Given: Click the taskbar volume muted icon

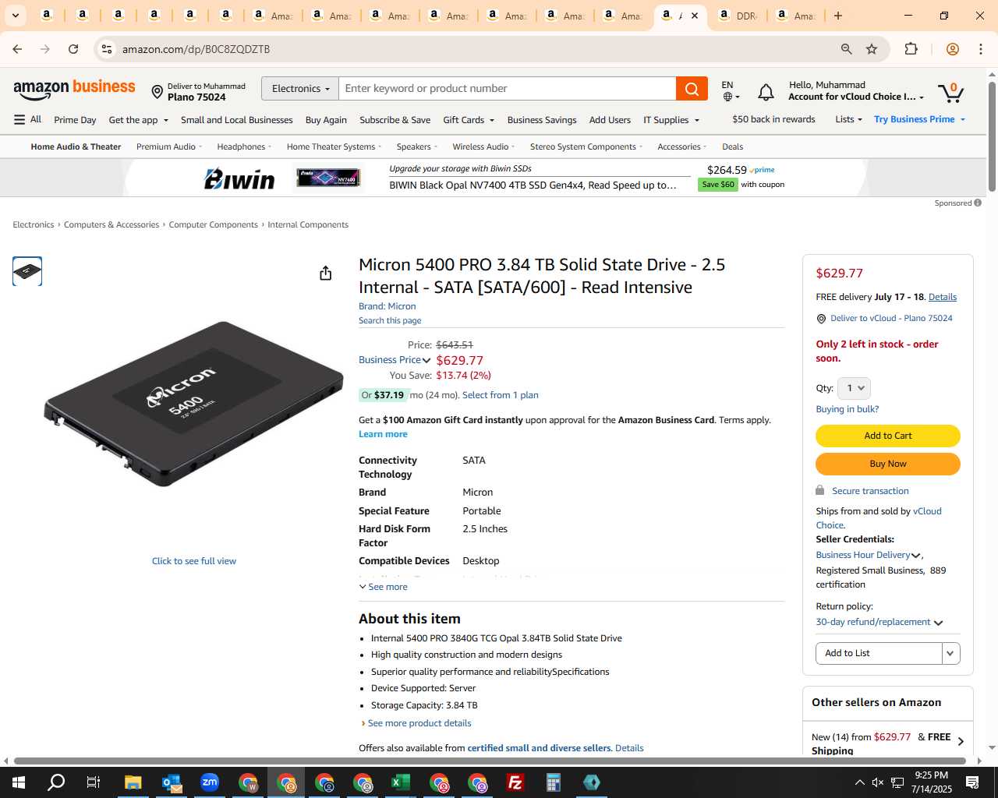Looking at the screenshot, I should coord(878,782).
